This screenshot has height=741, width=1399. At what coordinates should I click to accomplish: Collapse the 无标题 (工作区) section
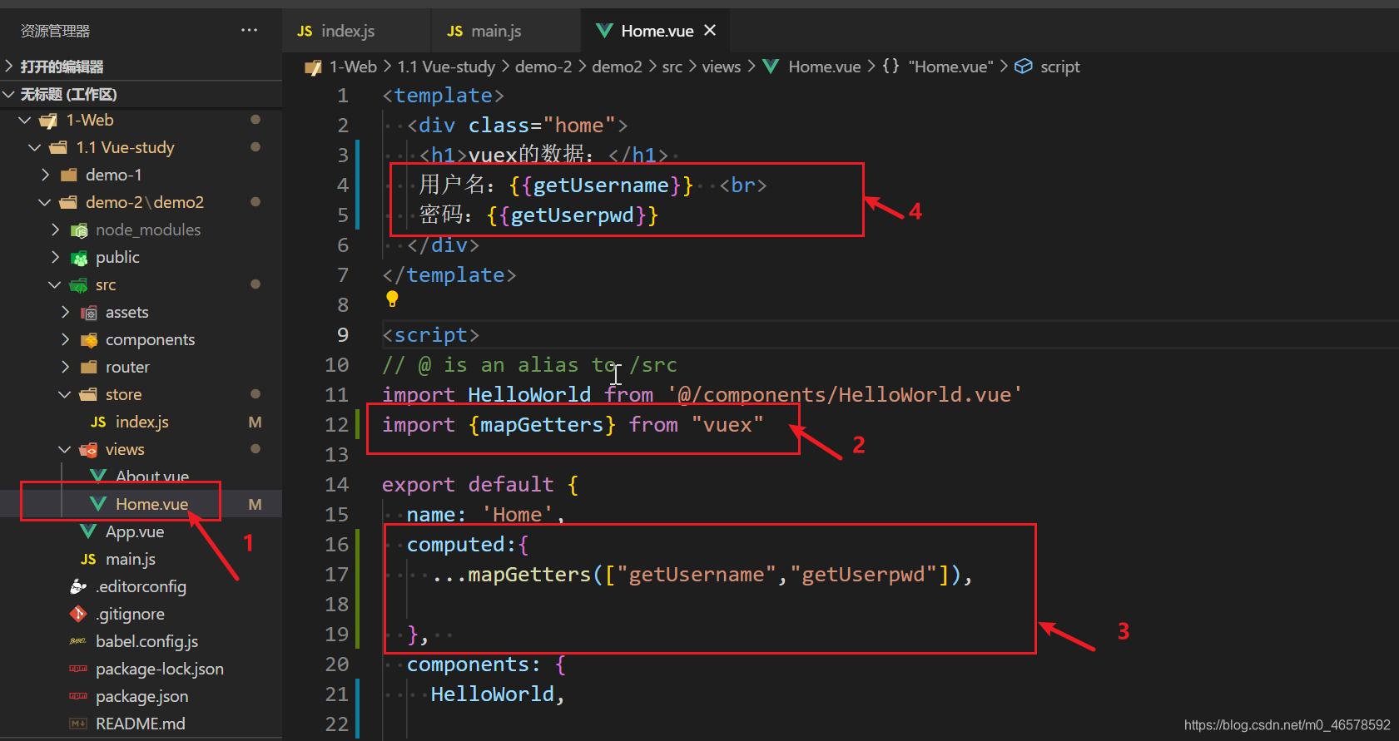click(x=9, y=94)
